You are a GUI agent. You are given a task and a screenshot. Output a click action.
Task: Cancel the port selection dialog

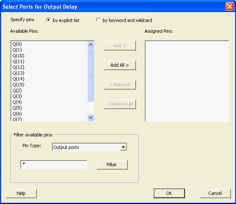[215, 193]
